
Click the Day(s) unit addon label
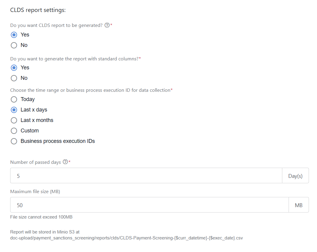pos(295,175)
